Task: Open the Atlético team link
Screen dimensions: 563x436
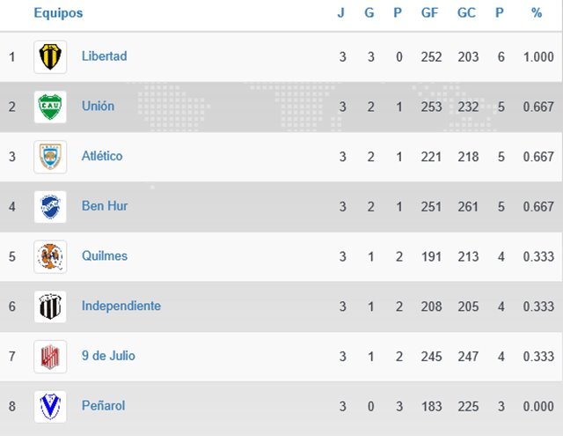Action: point(102,157)
